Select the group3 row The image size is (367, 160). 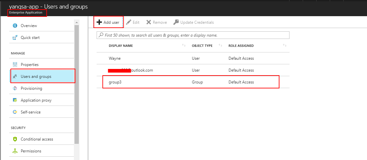(193, 82)
